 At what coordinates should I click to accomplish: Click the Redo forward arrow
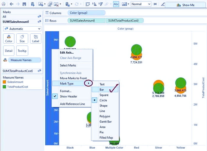[x=18, y=4]
